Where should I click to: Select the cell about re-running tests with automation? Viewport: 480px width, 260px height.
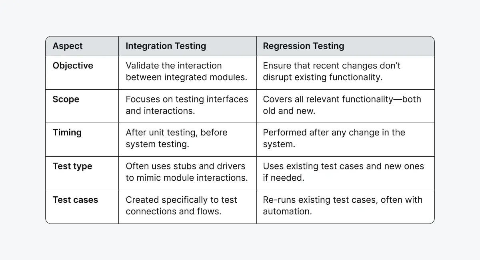click(x=342, y=206)
